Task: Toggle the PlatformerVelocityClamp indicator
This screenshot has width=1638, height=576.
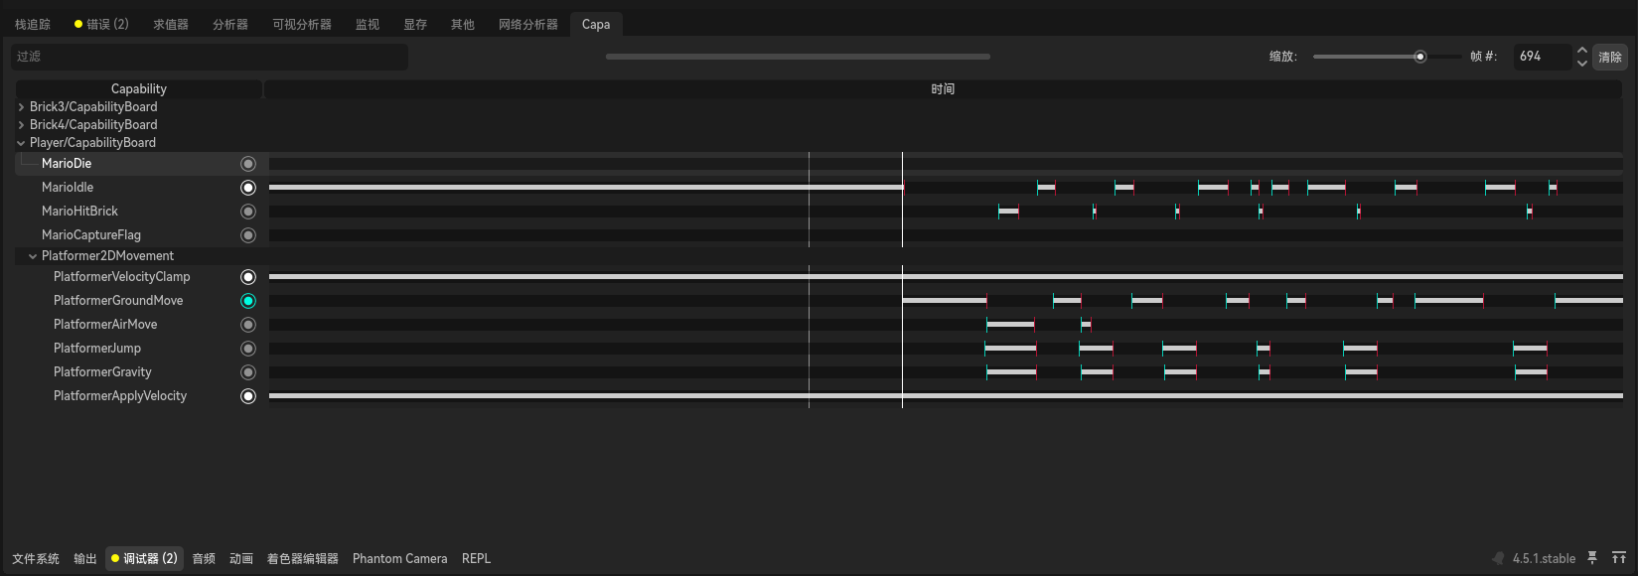Action: click(248, 277)
